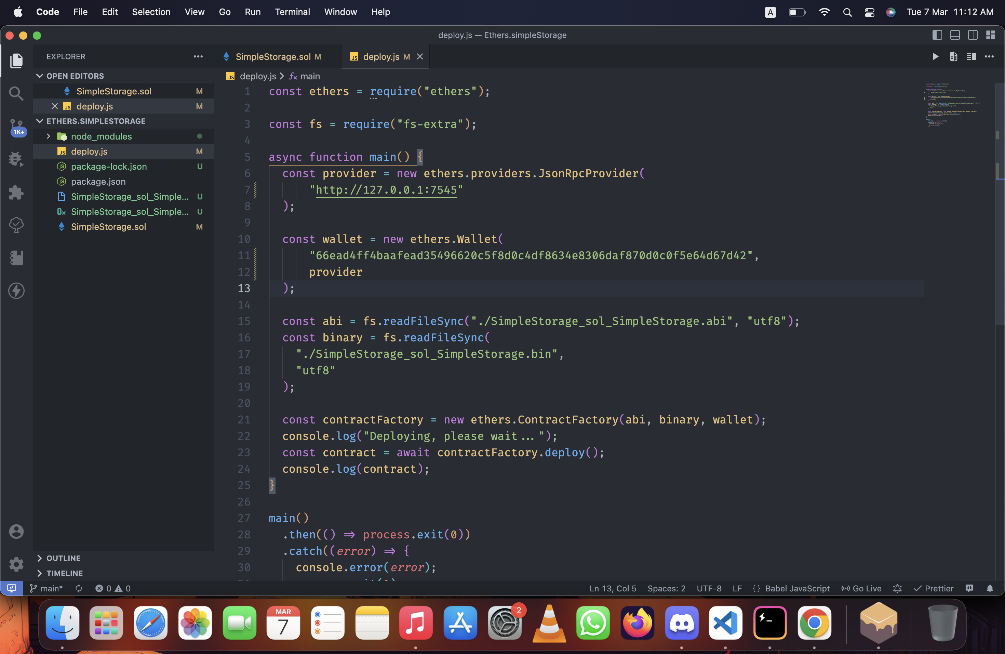Open end of line selector LF
1005x654 pixels.
tap(737, 588)
